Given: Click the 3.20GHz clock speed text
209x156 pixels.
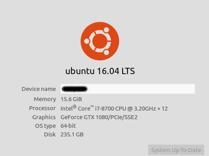Looking at the screenshot, I should click(x=145, y=109).
